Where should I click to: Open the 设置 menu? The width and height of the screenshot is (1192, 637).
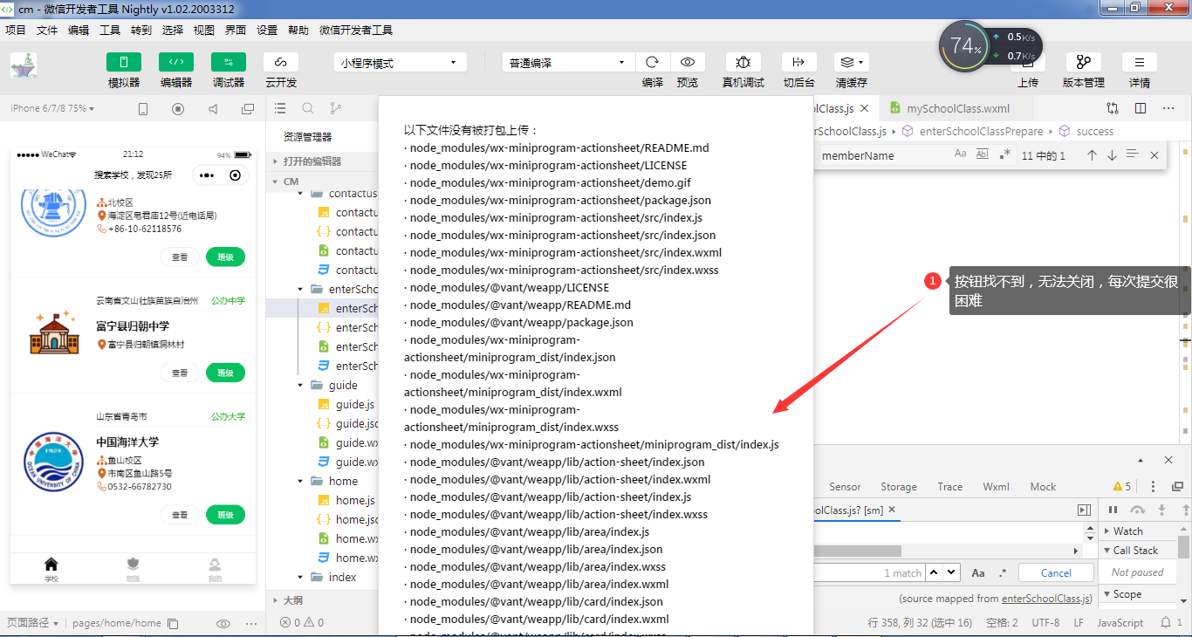[x=267, y=30]
